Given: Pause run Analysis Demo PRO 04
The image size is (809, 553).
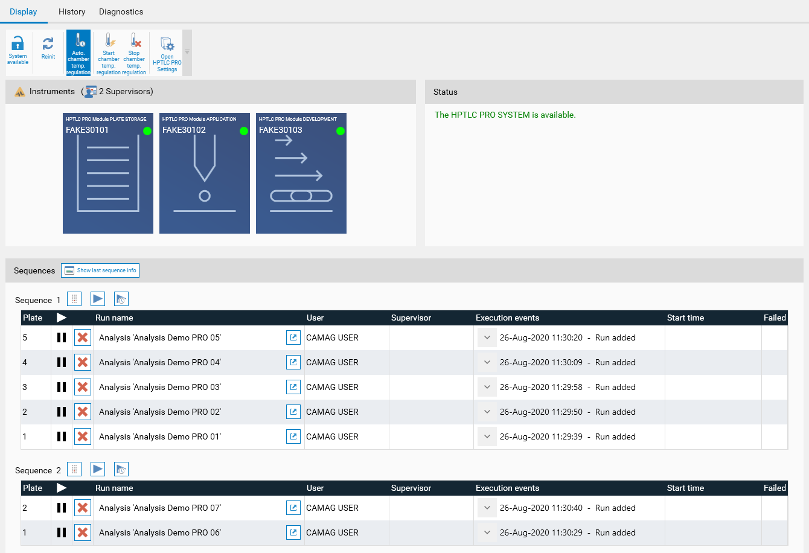Looking at the screenshot, I should click(x=62, y=362).
